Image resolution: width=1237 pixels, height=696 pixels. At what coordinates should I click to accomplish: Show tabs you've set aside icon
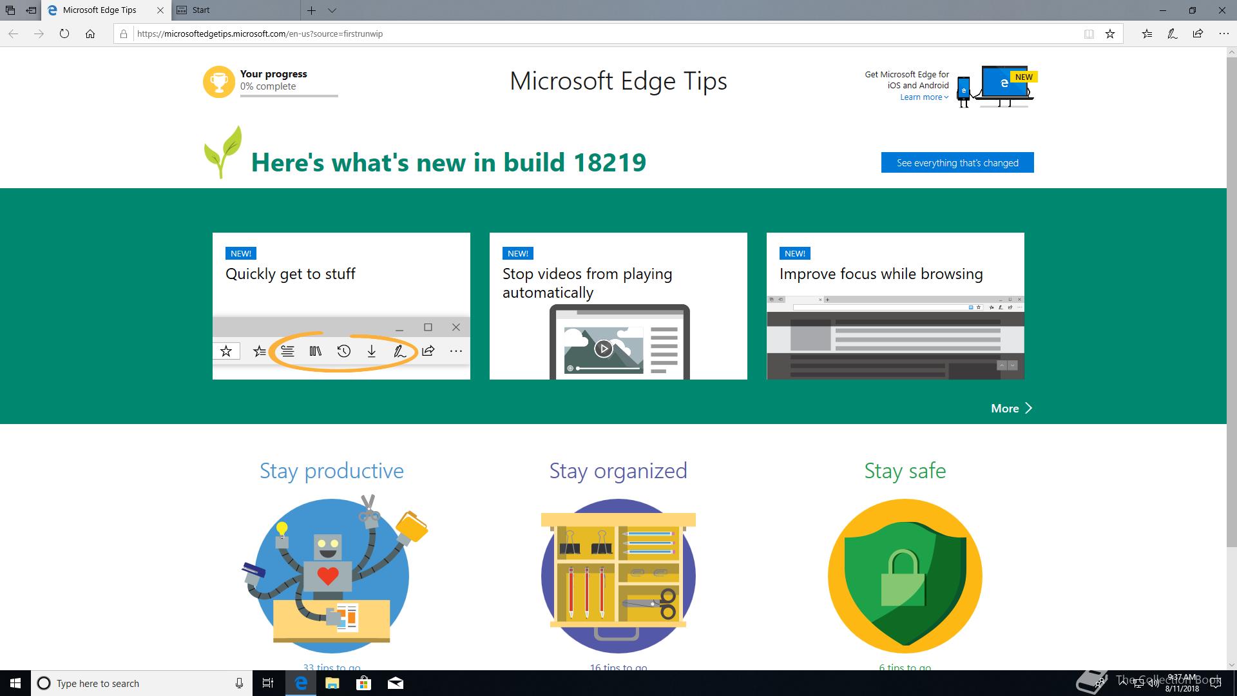10,10
